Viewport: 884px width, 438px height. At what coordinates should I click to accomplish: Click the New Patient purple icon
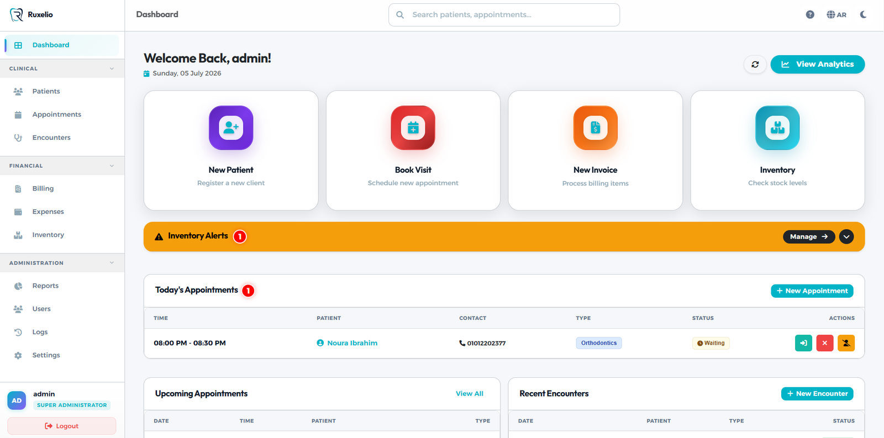coord(231,128)
